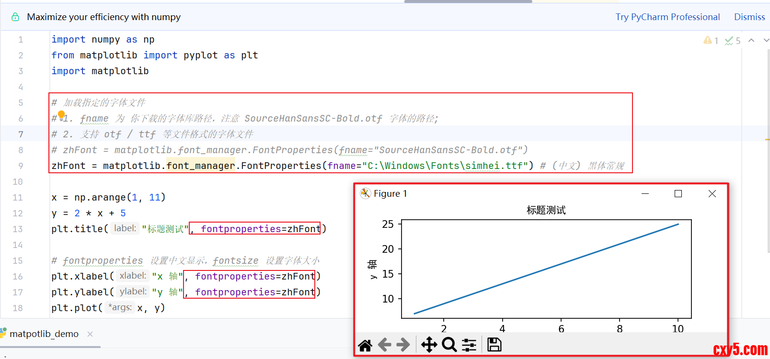Click line number 18 in the gutter
Screen dimensions: 770x359
pyautogui.click(x=18, y=308)
